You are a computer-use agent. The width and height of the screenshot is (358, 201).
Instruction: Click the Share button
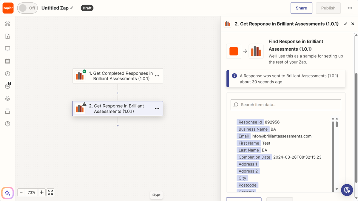[x=301, y=8]
